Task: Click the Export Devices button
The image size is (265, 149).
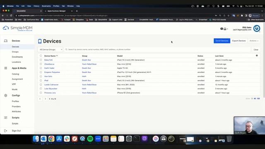Action: pos(239,41)
